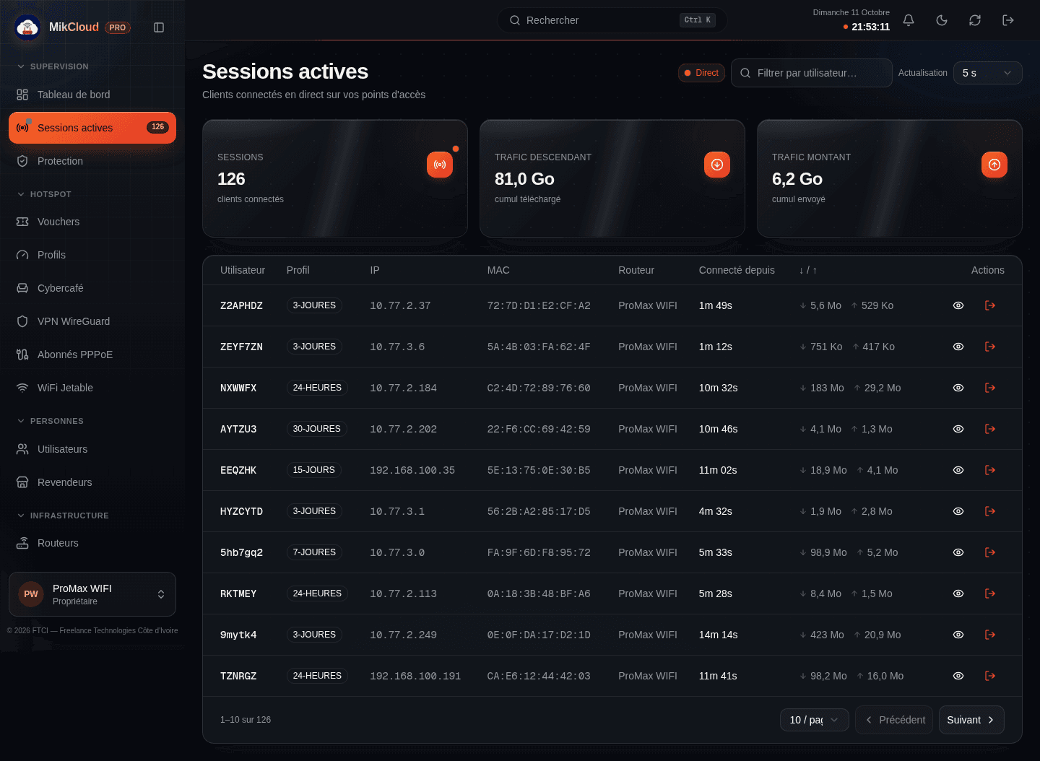Toggle dark mode moon icon
Image resolution: width=1040 pixels, height=761 pixels.
click(x=942, y=20)
